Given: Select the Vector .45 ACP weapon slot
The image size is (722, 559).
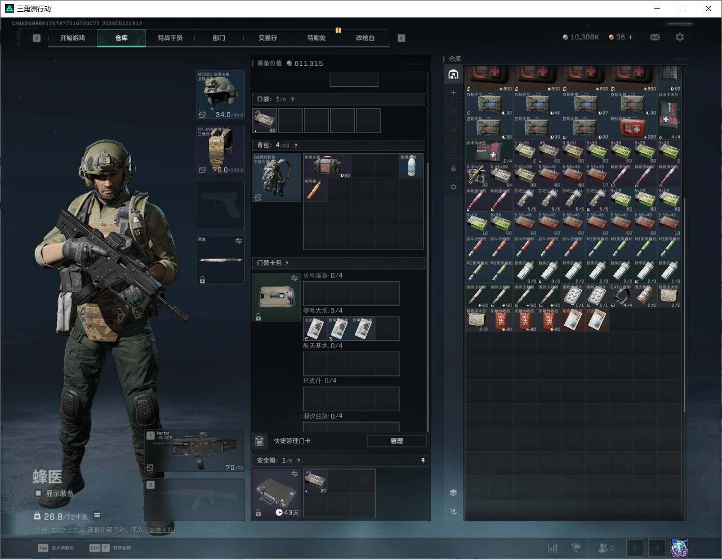Looking at the screenshot, I should [195, 451].
